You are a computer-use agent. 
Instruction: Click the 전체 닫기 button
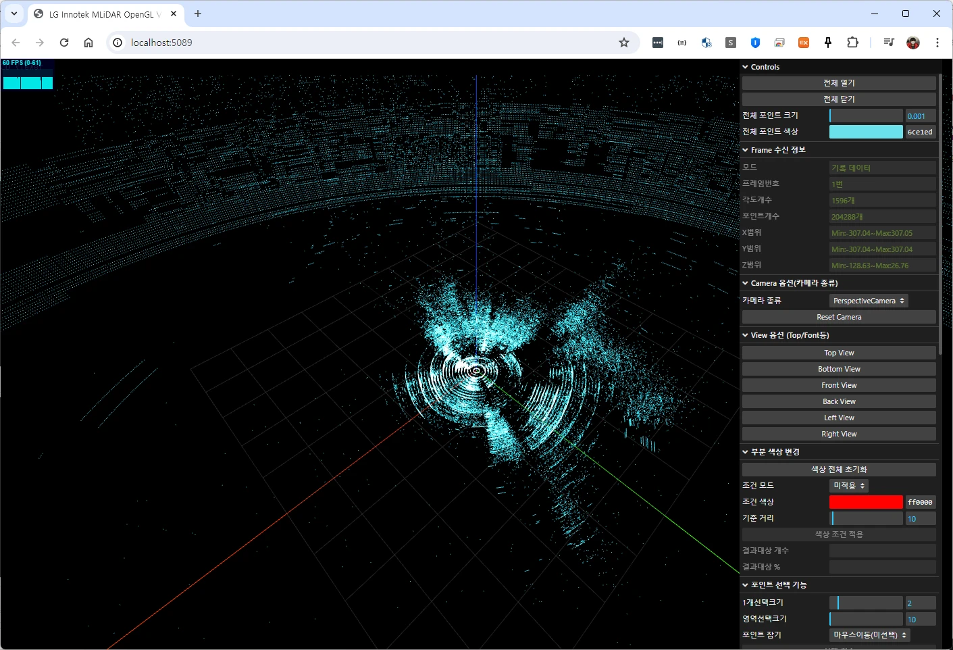click(839, 99)
